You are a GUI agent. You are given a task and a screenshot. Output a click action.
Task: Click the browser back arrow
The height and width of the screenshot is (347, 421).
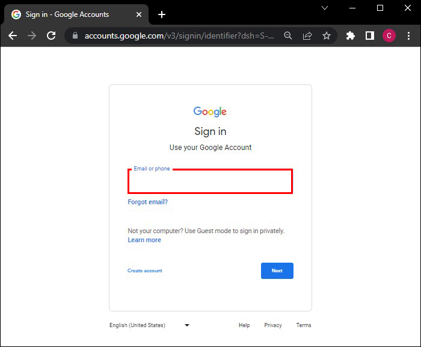pos(13,36)
